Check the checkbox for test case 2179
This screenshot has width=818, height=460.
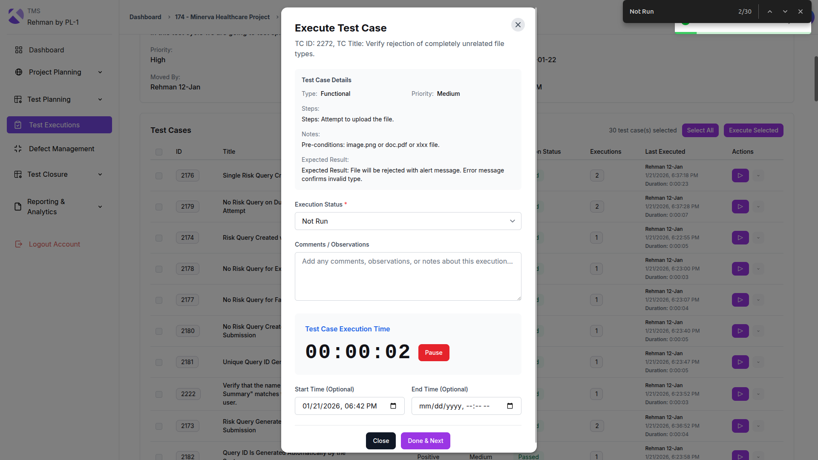click(159, 207)
